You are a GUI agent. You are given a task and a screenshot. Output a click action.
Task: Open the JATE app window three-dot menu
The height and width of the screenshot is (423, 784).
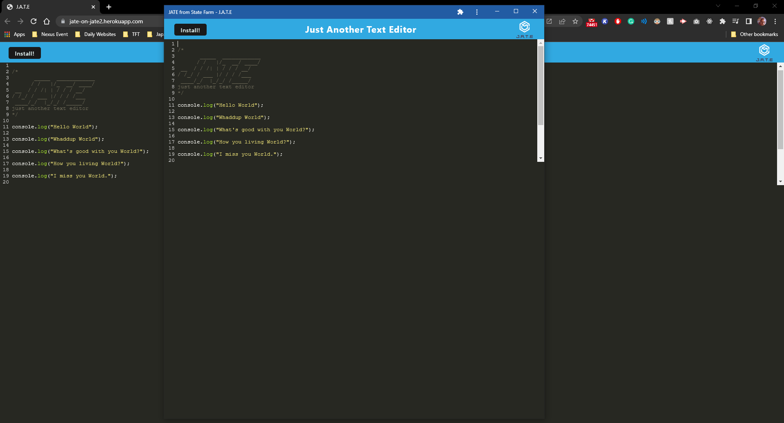click(x=477, y=12)
